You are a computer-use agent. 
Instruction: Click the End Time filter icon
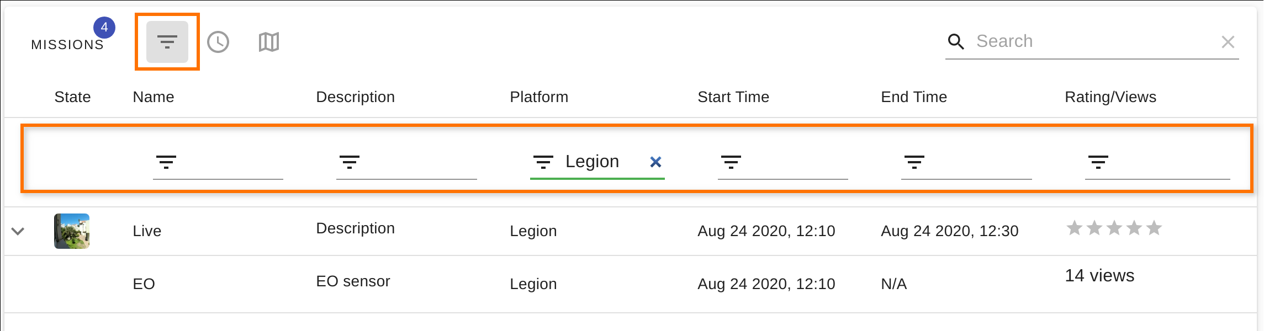coord(914,162)
